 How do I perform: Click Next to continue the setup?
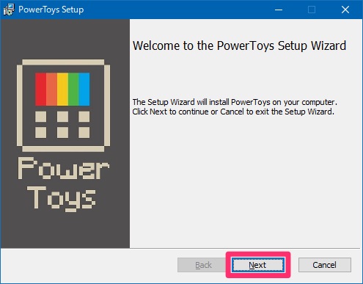point(258,265)
